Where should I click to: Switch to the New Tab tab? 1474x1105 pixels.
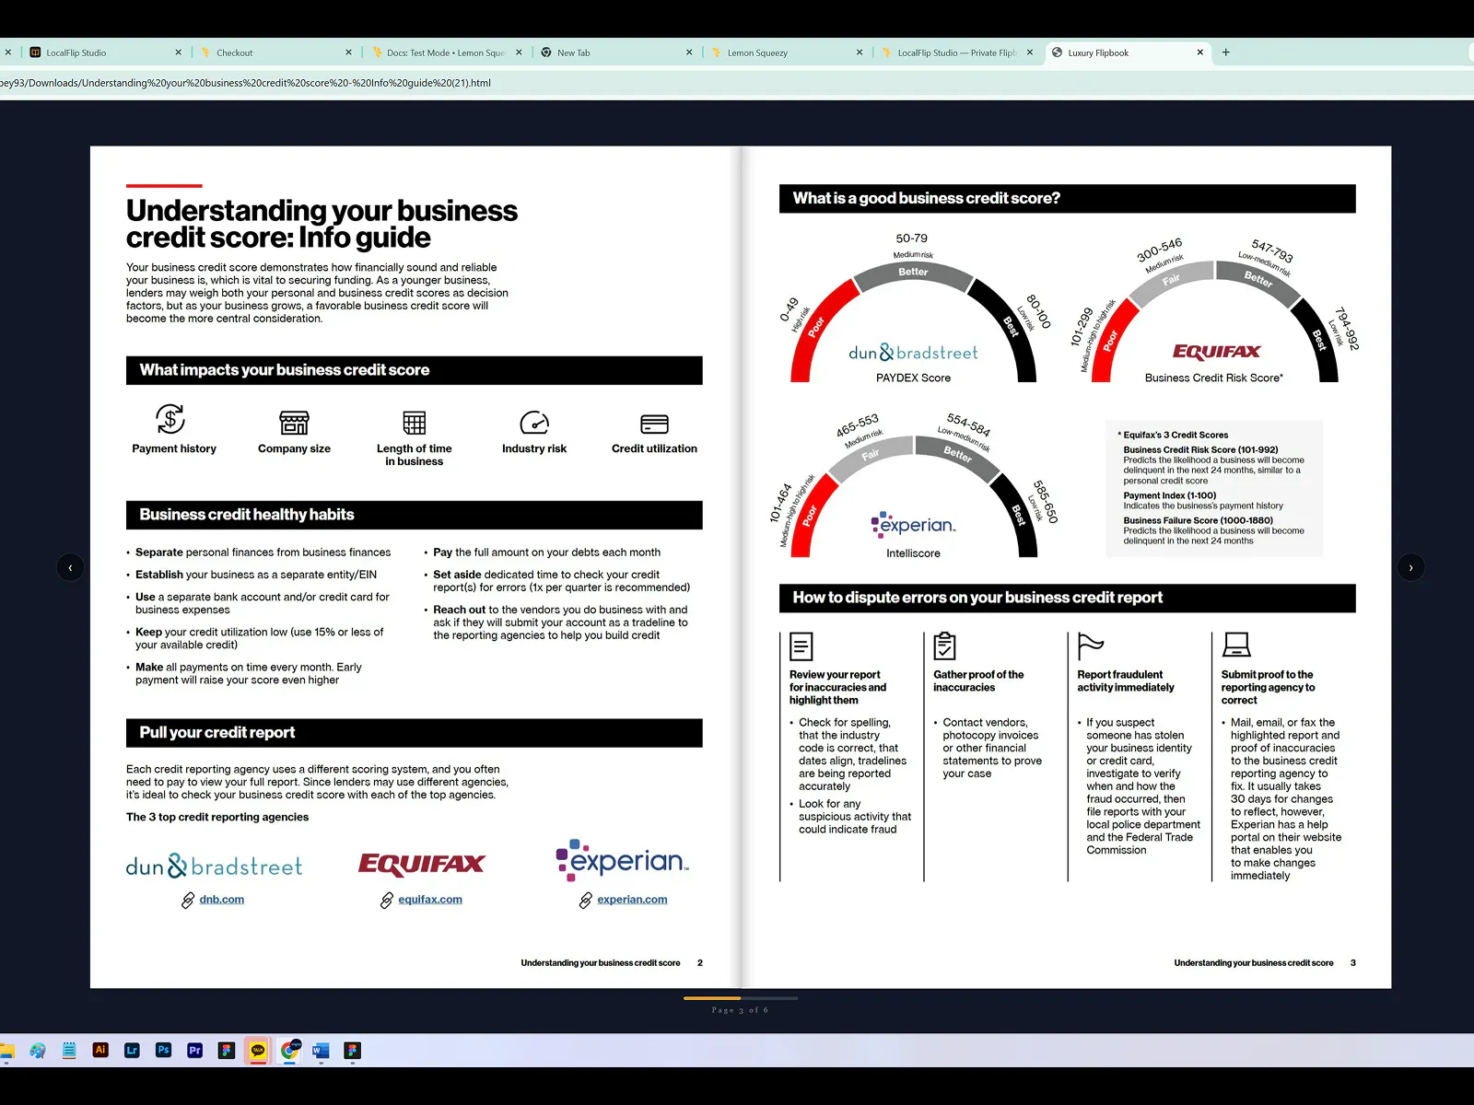pos(615,52)
